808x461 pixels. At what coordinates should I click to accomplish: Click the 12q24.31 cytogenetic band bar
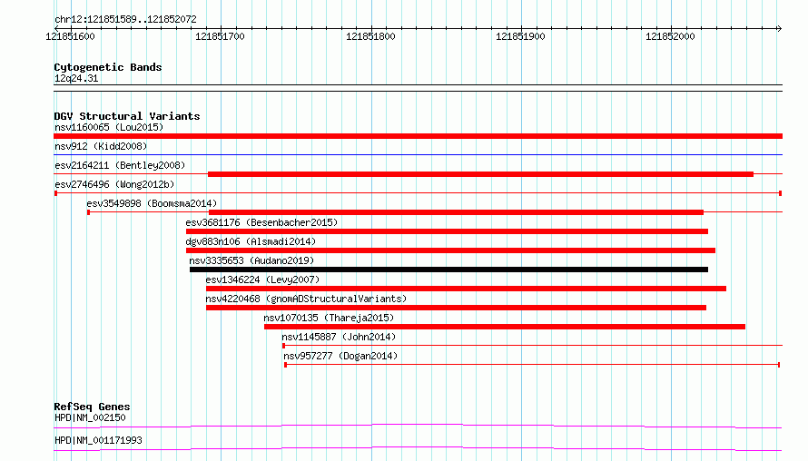[418, 88]
